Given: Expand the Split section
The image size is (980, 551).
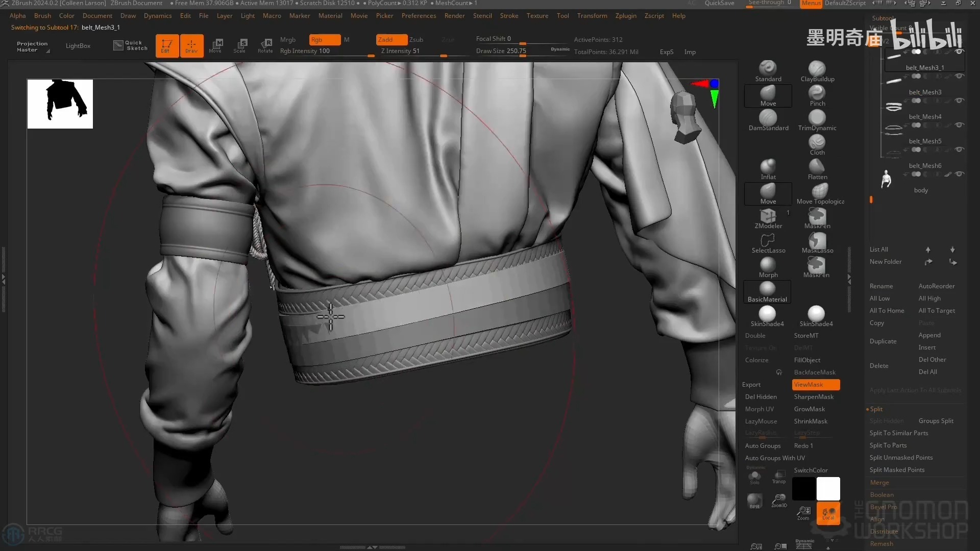Looking at the screenshot, I should click(876, 409).
